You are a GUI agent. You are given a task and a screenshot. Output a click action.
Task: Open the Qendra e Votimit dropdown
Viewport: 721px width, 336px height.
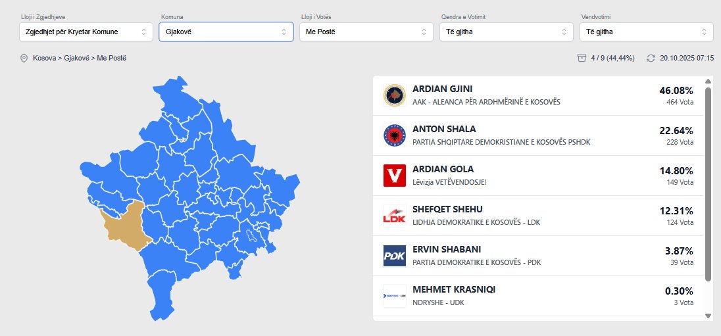coord(507,32)
